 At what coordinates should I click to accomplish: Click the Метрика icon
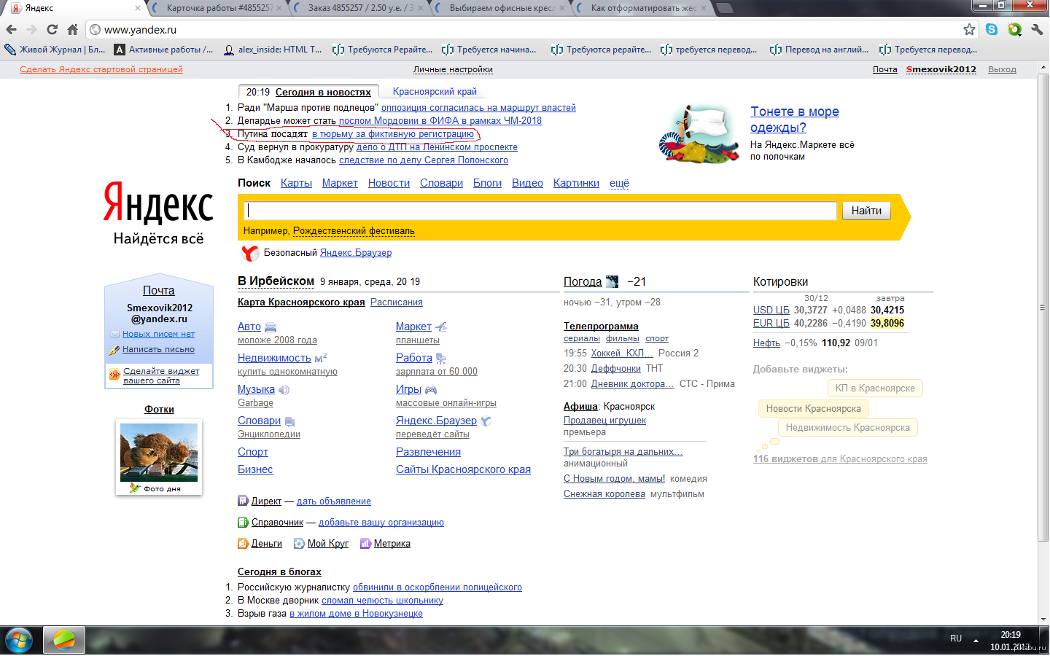(365, 543)
